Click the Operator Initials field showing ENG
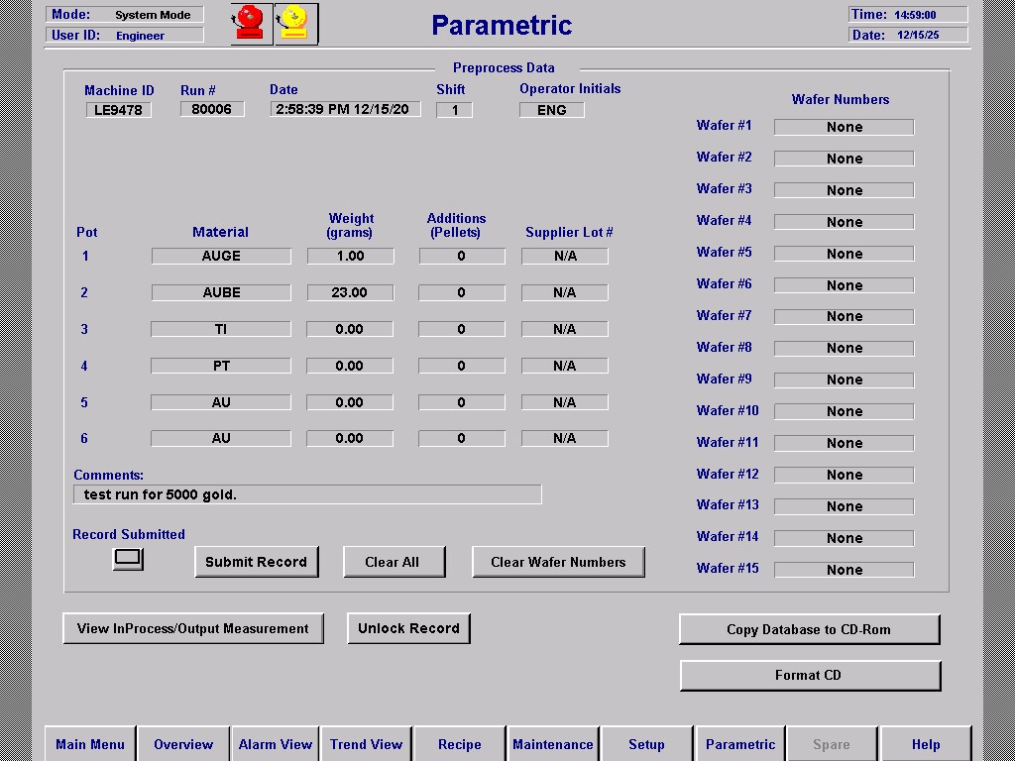 click(x=551, y=110)
